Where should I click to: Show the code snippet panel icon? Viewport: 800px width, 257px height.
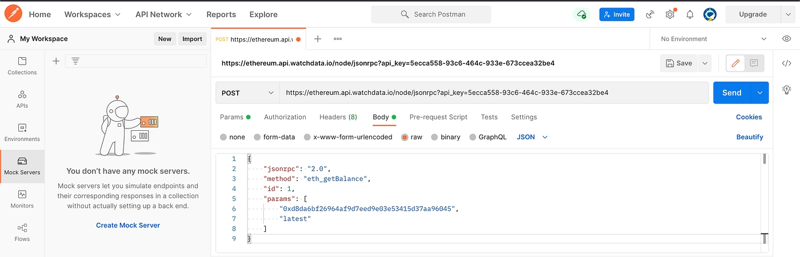(x=786, y=63)
